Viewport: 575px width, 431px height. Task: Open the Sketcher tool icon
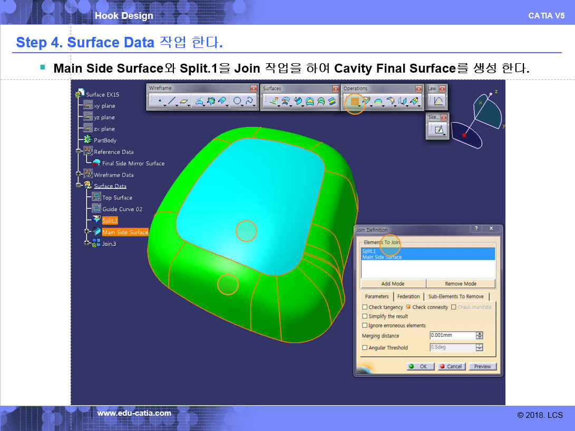[438, 129]
